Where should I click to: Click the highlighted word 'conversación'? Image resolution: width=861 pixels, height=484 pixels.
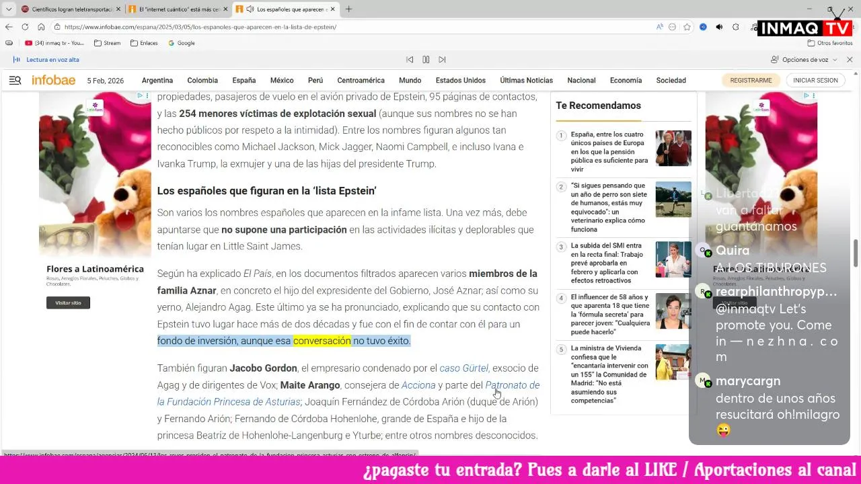(322, 341)
